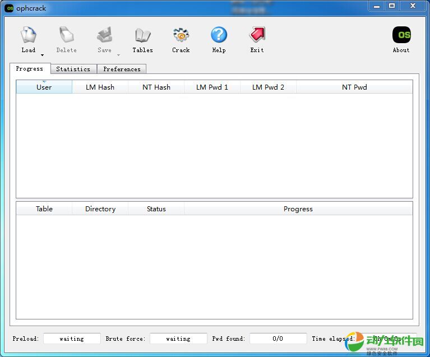
Task: Click the Status column header in tables list
Action: pyautogui.click(x=156, y=209)
